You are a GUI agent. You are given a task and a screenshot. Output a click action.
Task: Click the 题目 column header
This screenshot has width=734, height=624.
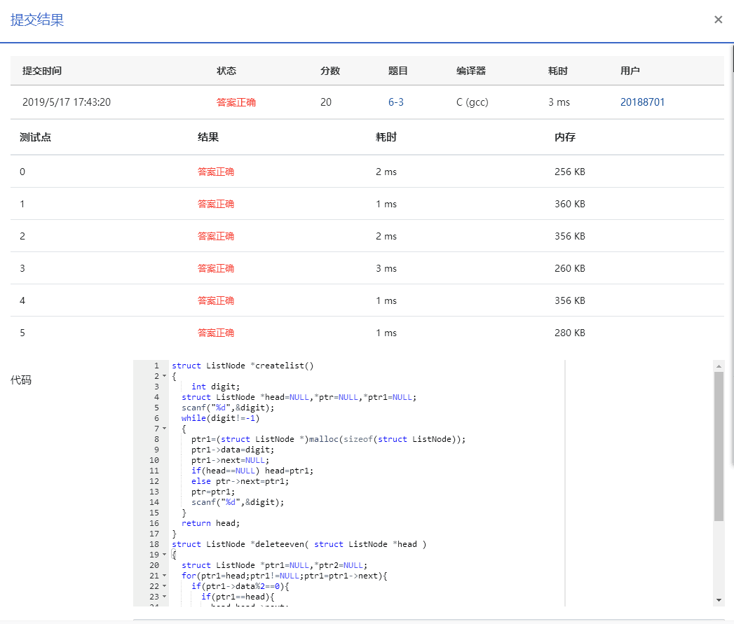pos(398,71)
